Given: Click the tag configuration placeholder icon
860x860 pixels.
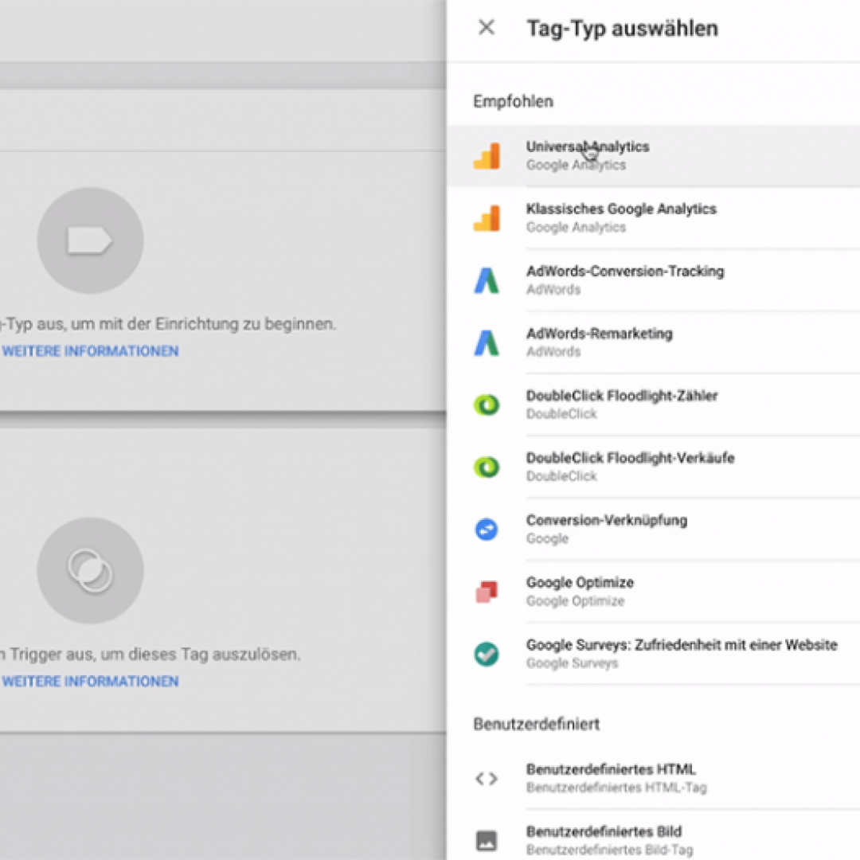Looking at the screenshot, I should (x=90, y=240).
